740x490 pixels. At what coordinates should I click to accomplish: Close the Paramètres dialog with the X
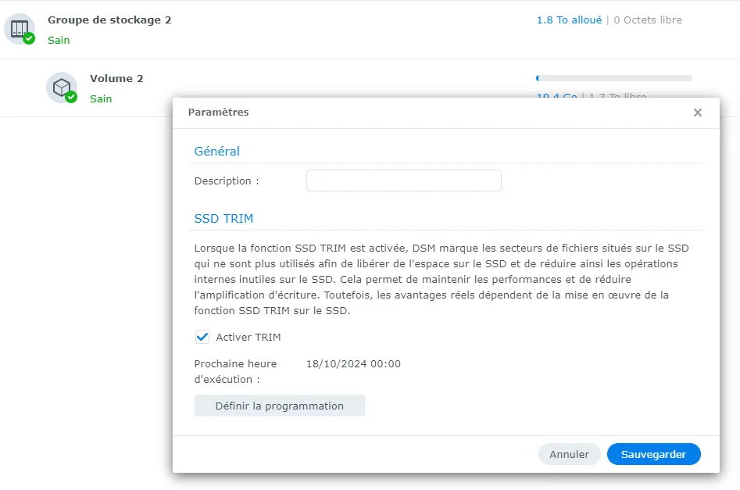pos(697,113)
